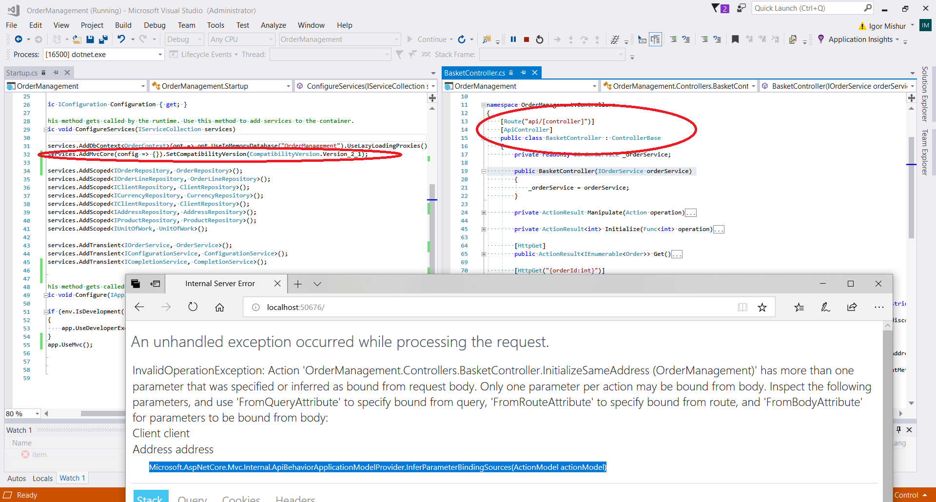This screenshot has height=502, width=936.
Task: Click the browser Home icon
Action: (220, 307)
